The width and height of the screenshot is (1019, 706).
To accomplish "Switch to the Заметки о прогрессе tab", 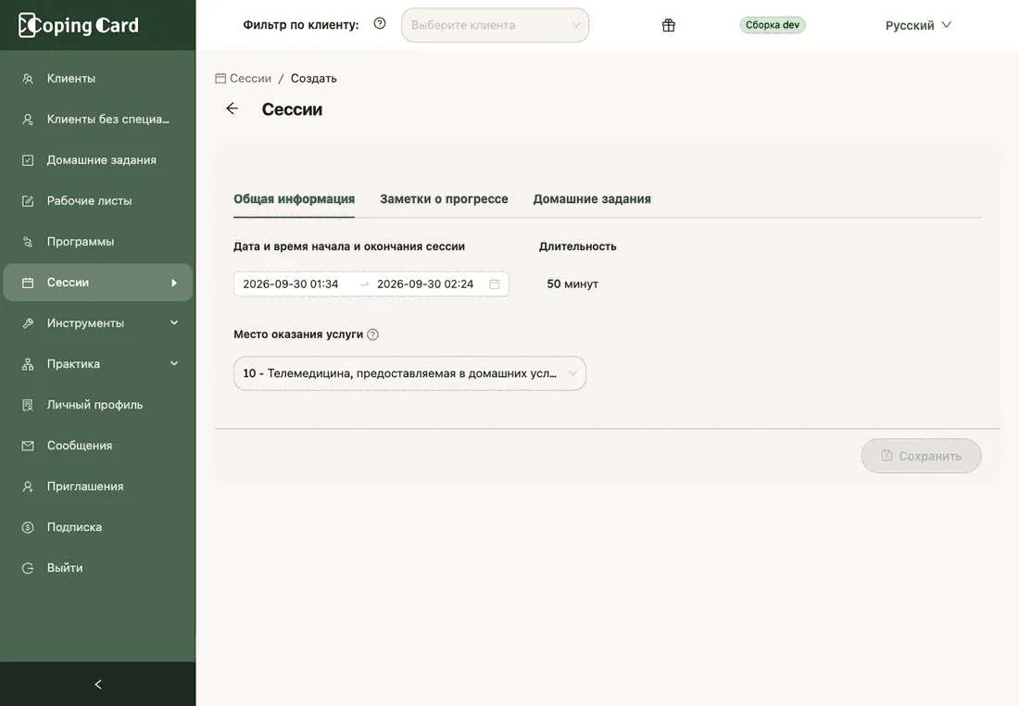I will click(x=444, y=199).
